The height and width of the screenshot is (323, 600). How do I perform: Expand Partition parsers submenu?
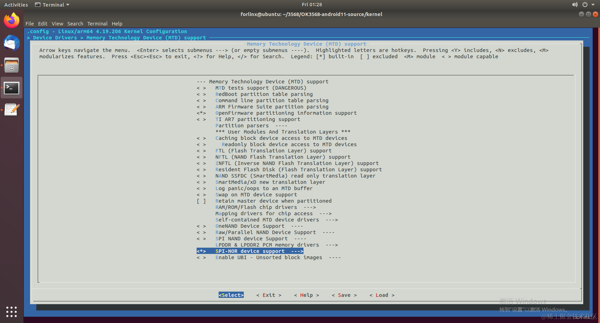click(x=251, y=126)
